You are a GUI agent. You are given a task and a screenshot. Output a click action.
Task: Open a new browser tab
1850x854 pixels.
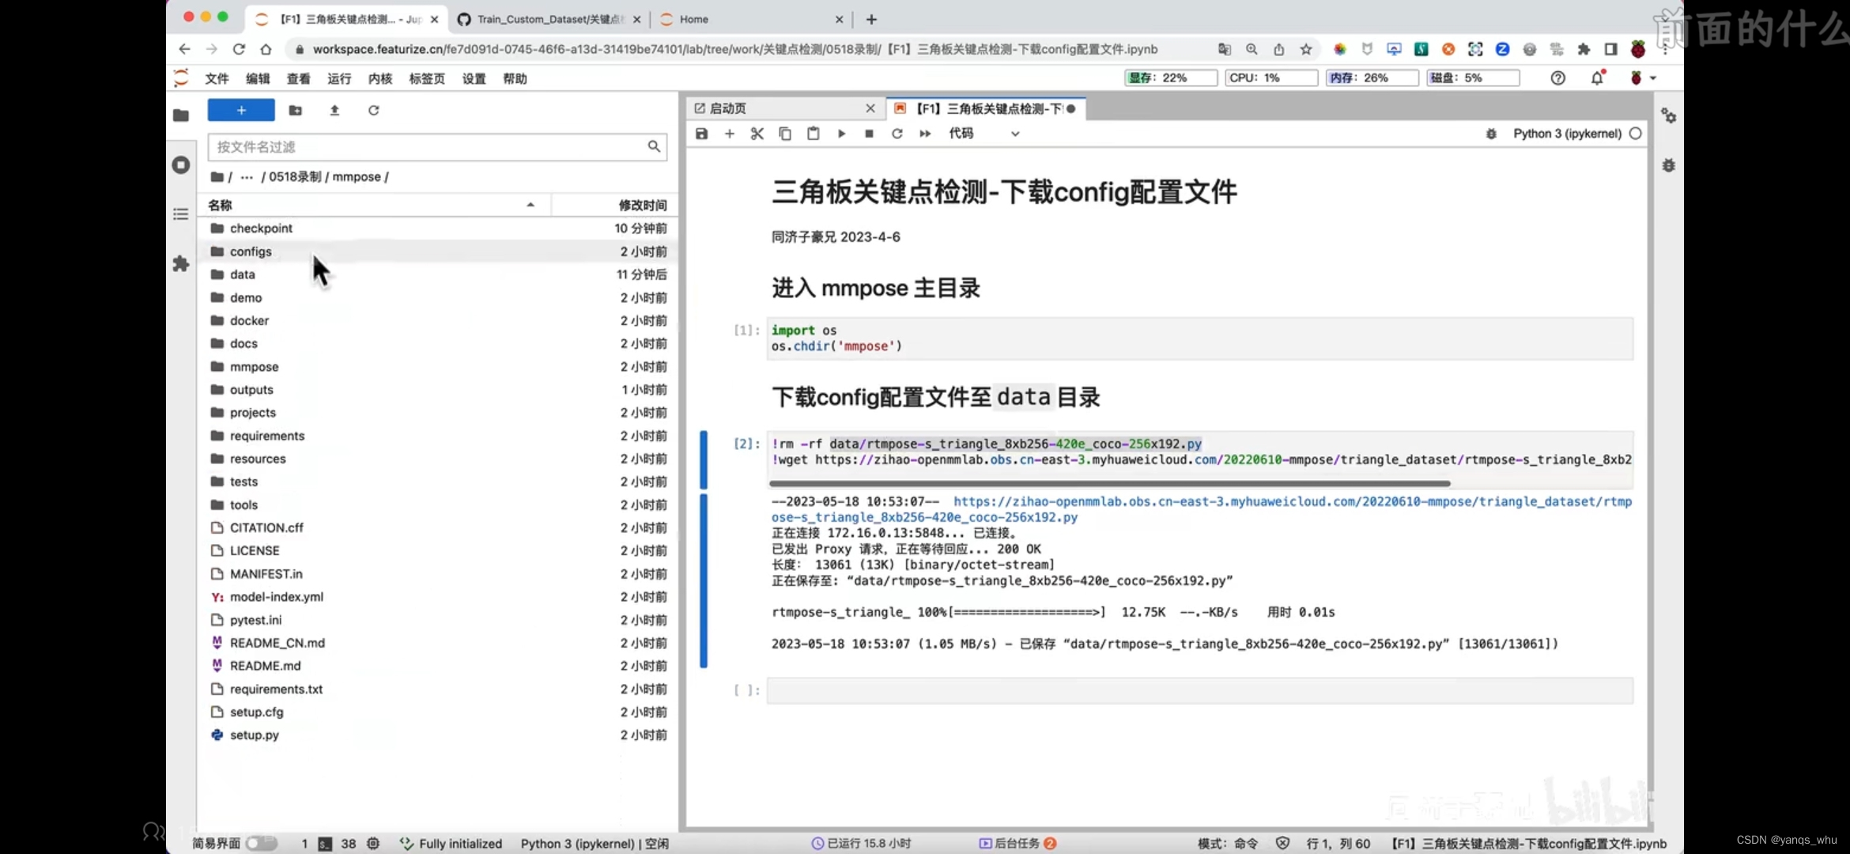(x=871, y=19)
